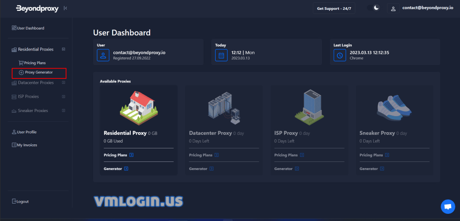This screenshot has width=460, height=221.
Task: Click ISP Proxy Pricing Plans arrow icon
Action: (302, 155)
